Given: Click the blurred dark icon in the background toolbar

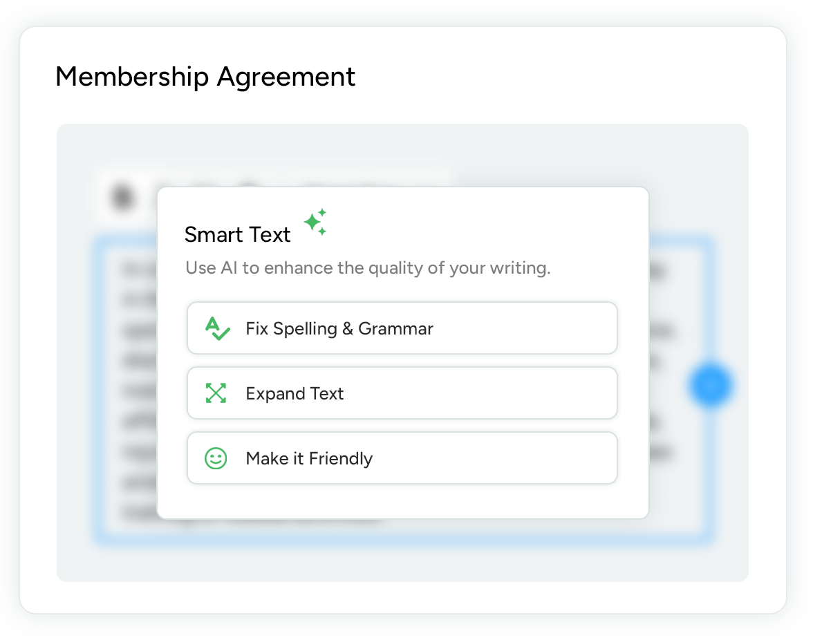Looking at the screenshot, I should click(122, 196).
